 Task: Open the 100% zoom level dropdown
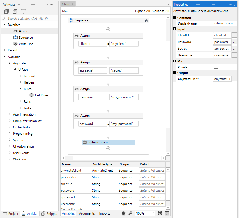pyautogui.click(x=152, y=213)
